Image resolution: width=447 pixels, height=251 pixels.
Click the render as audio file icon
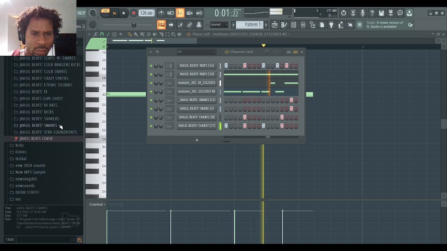(x=391, y=13)
